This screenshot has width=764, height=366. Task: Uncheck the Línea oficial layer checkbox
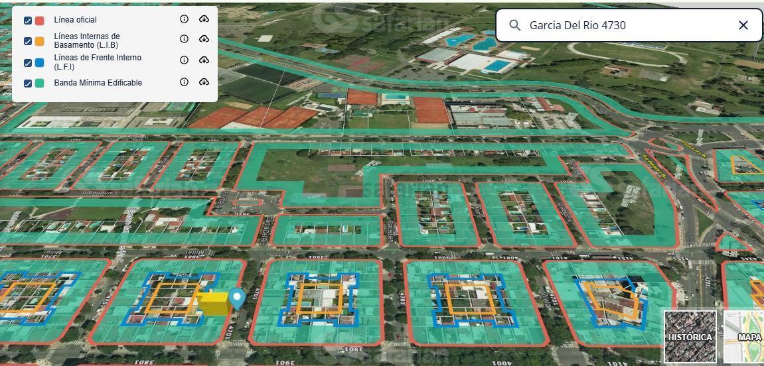coord(28,21)
